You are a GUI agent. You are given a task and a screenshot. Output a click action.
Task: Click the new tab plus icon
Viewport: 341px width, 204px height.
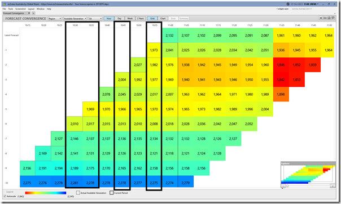coord(33,13)
